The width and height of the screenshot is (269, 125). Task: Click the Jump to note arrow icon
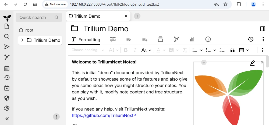tap(7, 47)
